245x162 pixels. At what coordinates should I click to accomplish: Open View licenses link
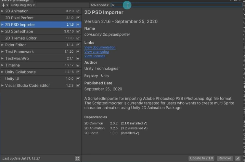[95, 56]
